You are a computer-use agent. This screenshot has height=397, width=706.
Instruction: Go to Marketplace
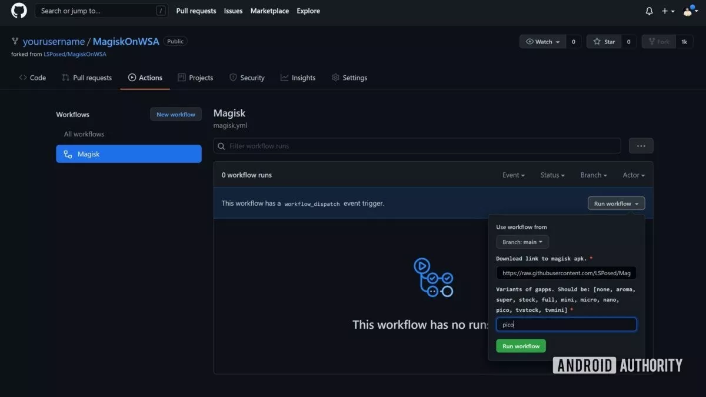pyautogui.click(x=269, y=11)
